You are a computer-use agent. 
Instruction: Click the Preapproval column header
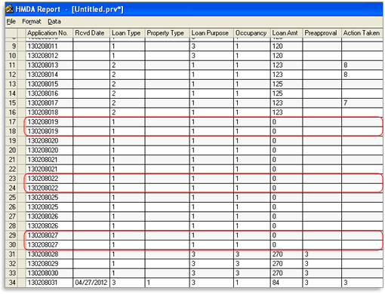(x=322, y=33)
